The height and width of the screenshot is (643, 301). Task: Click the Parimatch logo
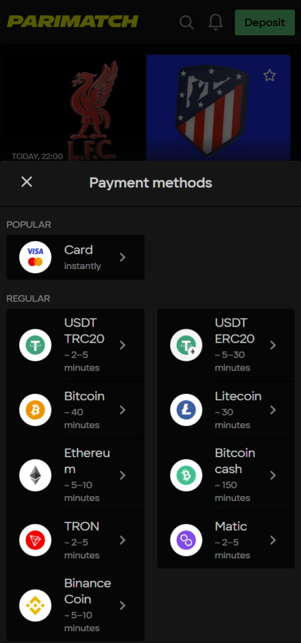click(x=72, y=22)
